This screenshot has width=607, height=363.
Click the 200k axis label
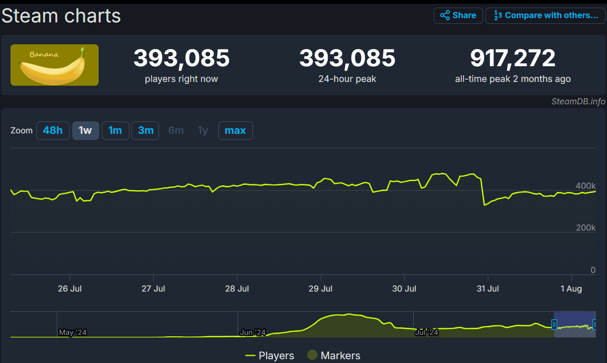[586, 228]
